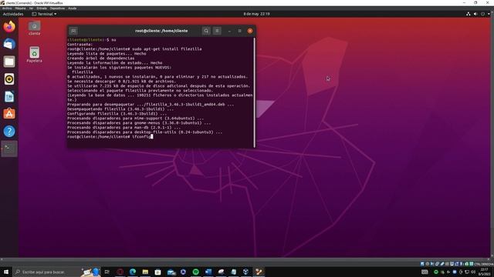The height and width of the screenshot is (277, 494).
Task: Open the Mail app on the taskbar
Action: pyautogui.click(x=171, y=272)
